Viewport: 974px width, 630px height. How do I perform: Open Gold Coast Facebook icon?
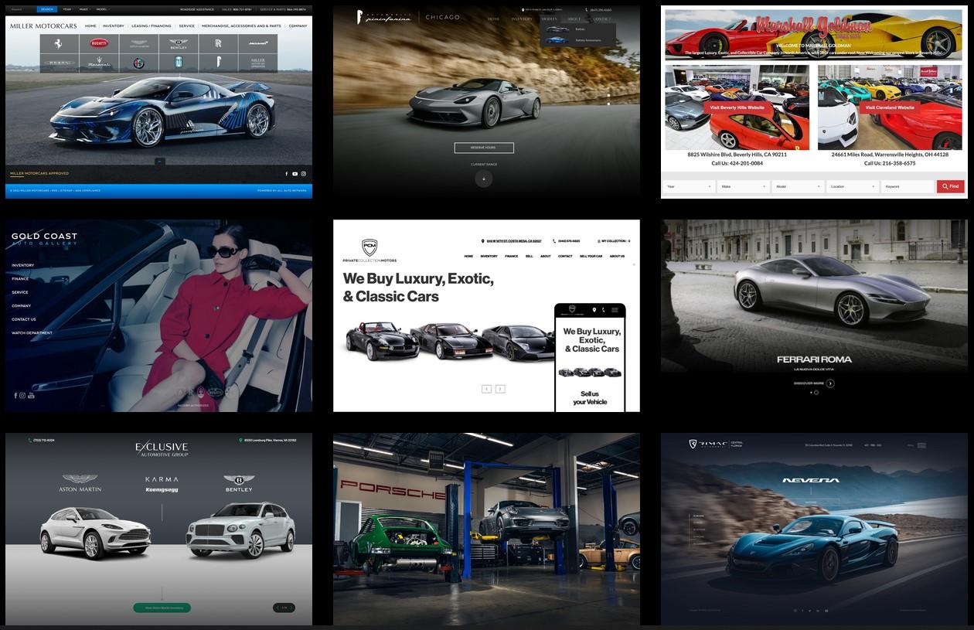pos(15,396)
